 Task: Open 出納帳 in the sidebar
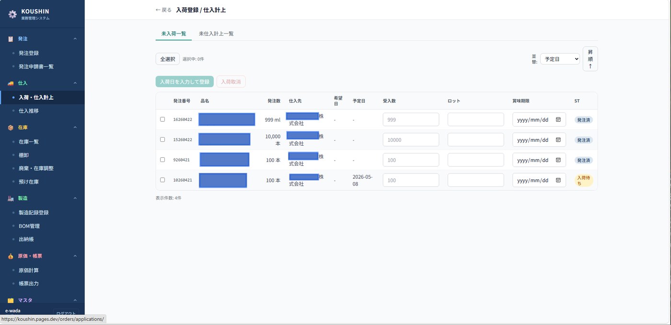point(26,239)
